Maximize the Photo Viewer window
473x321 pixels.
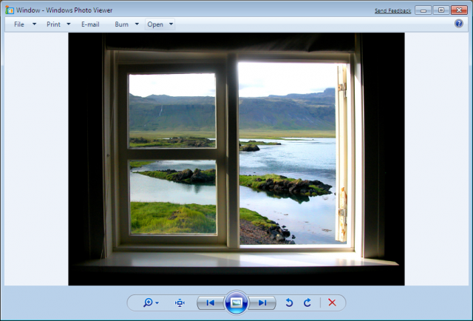coord(440,10)
